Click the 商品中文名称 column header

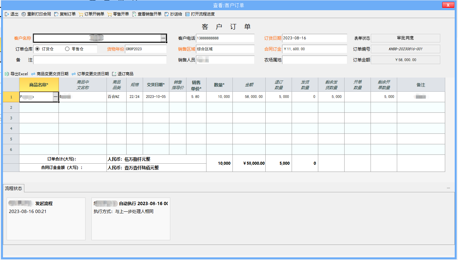pos(83,85)
